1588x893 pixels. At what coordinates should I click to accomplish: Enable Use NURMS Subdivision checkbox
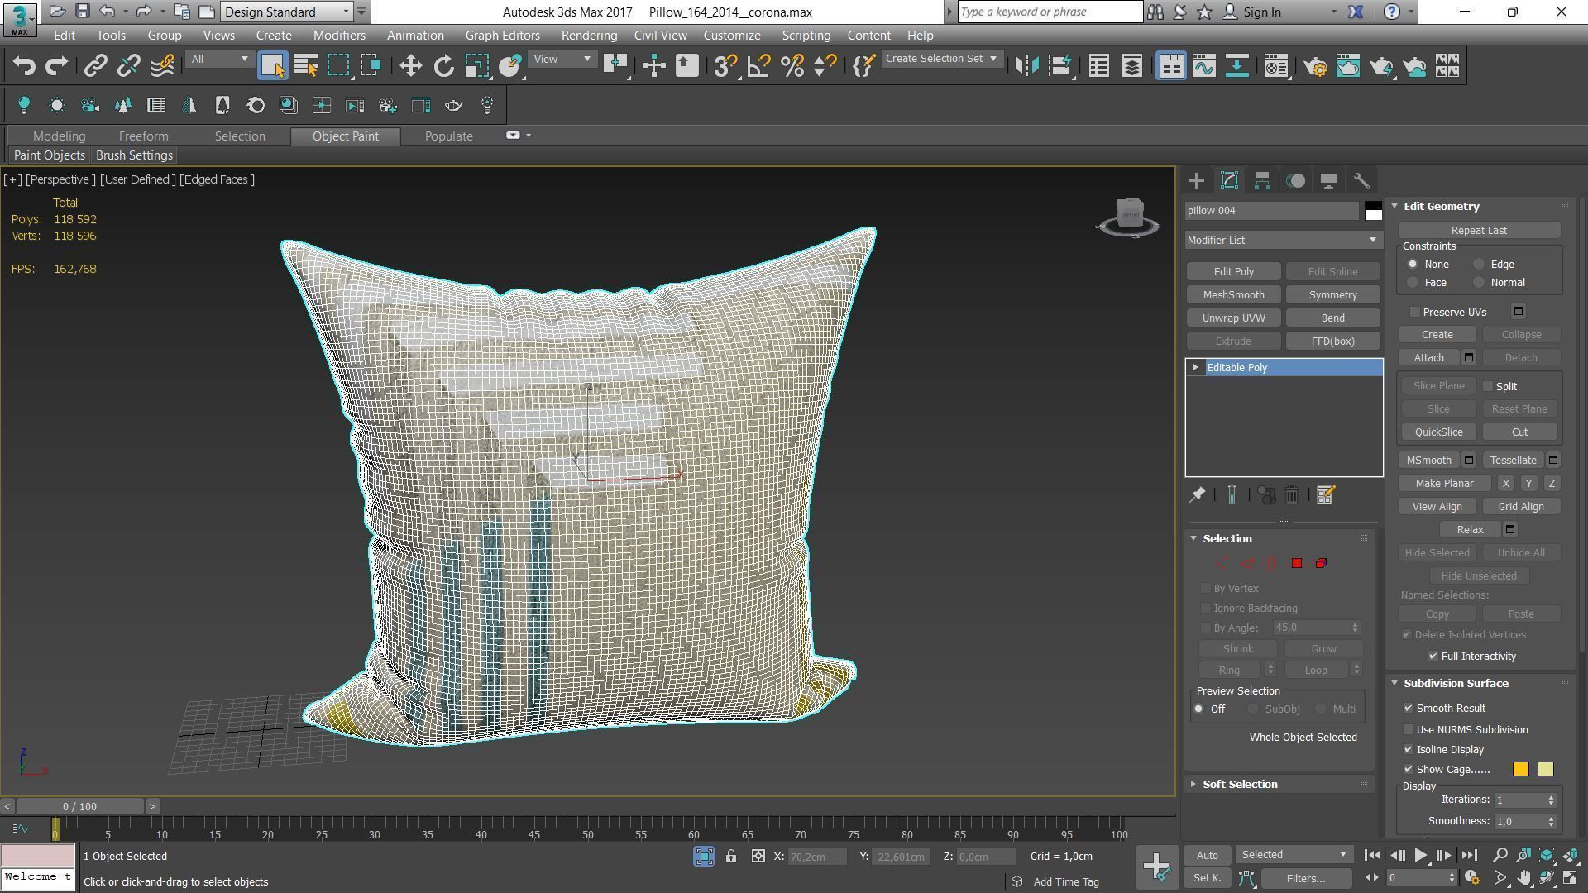pyautogui.click(x=1409, y=730)
